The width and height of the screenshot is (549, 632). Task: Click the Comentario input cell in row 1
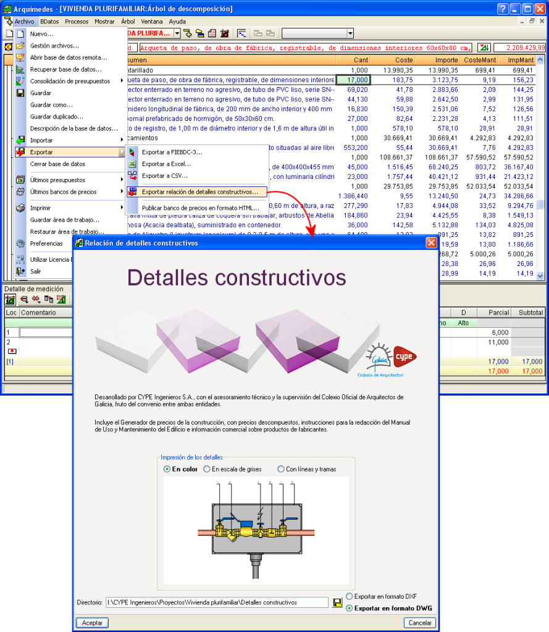[46, 333]
